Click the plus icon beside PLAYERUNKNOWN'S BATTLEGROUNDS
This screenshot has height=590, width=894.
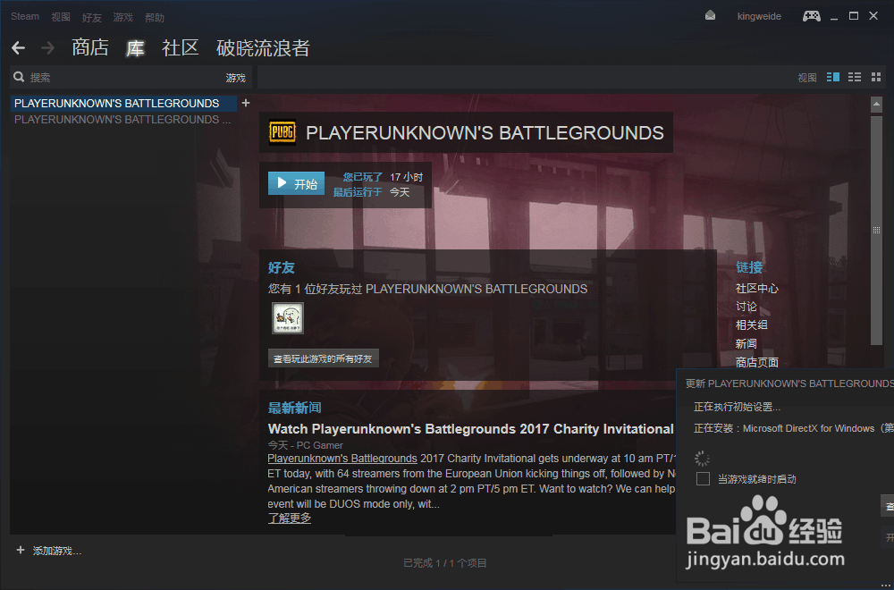(x=246, y=103)
